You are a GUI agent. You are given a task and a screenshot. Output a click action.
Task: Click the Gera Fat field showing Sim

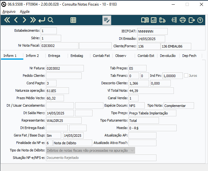[x=54, y=135]
